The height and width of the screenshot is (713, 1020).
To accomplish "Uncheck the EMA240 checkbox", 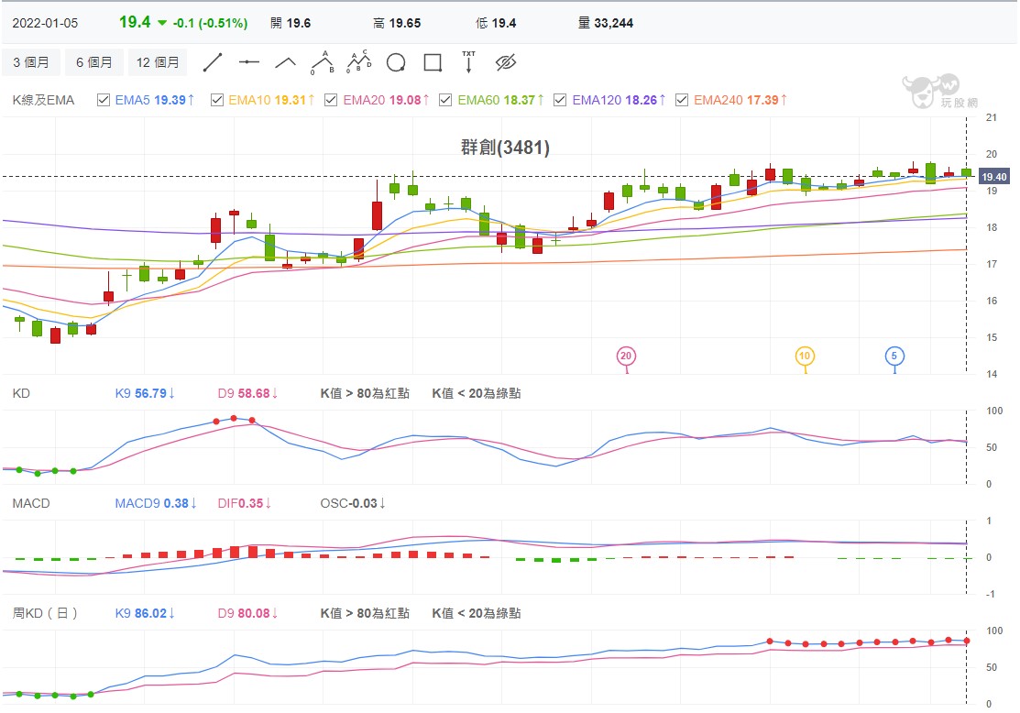I will point(682,100).
